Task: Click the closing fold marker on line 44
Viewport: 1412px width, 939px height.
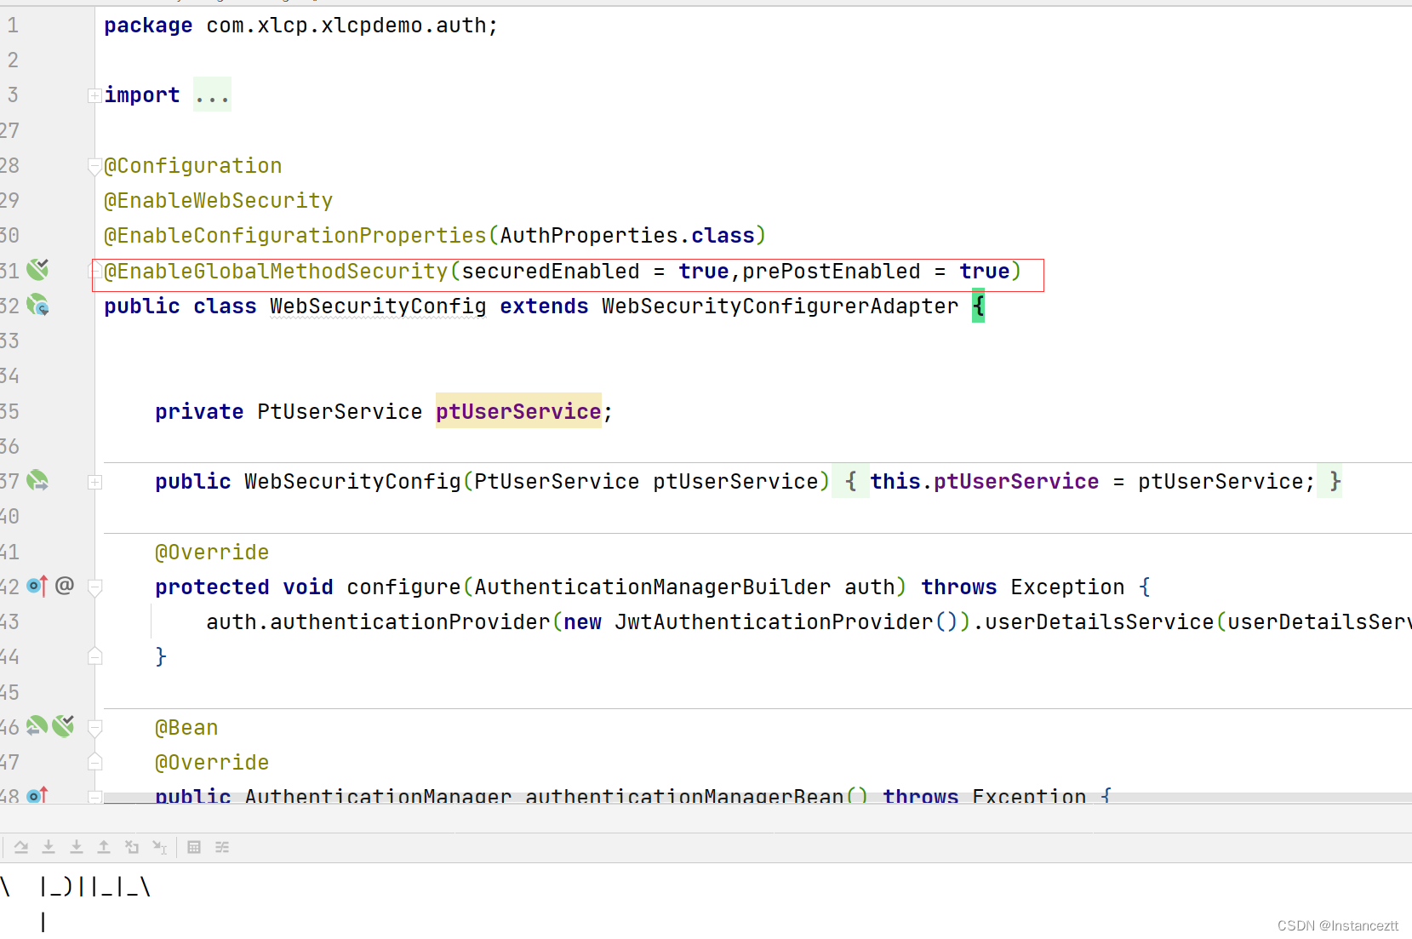Action: pyautogui.click(x=94, y=656)
